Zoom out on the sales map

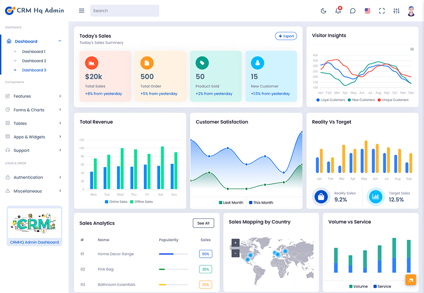click(x=235, y=253)
